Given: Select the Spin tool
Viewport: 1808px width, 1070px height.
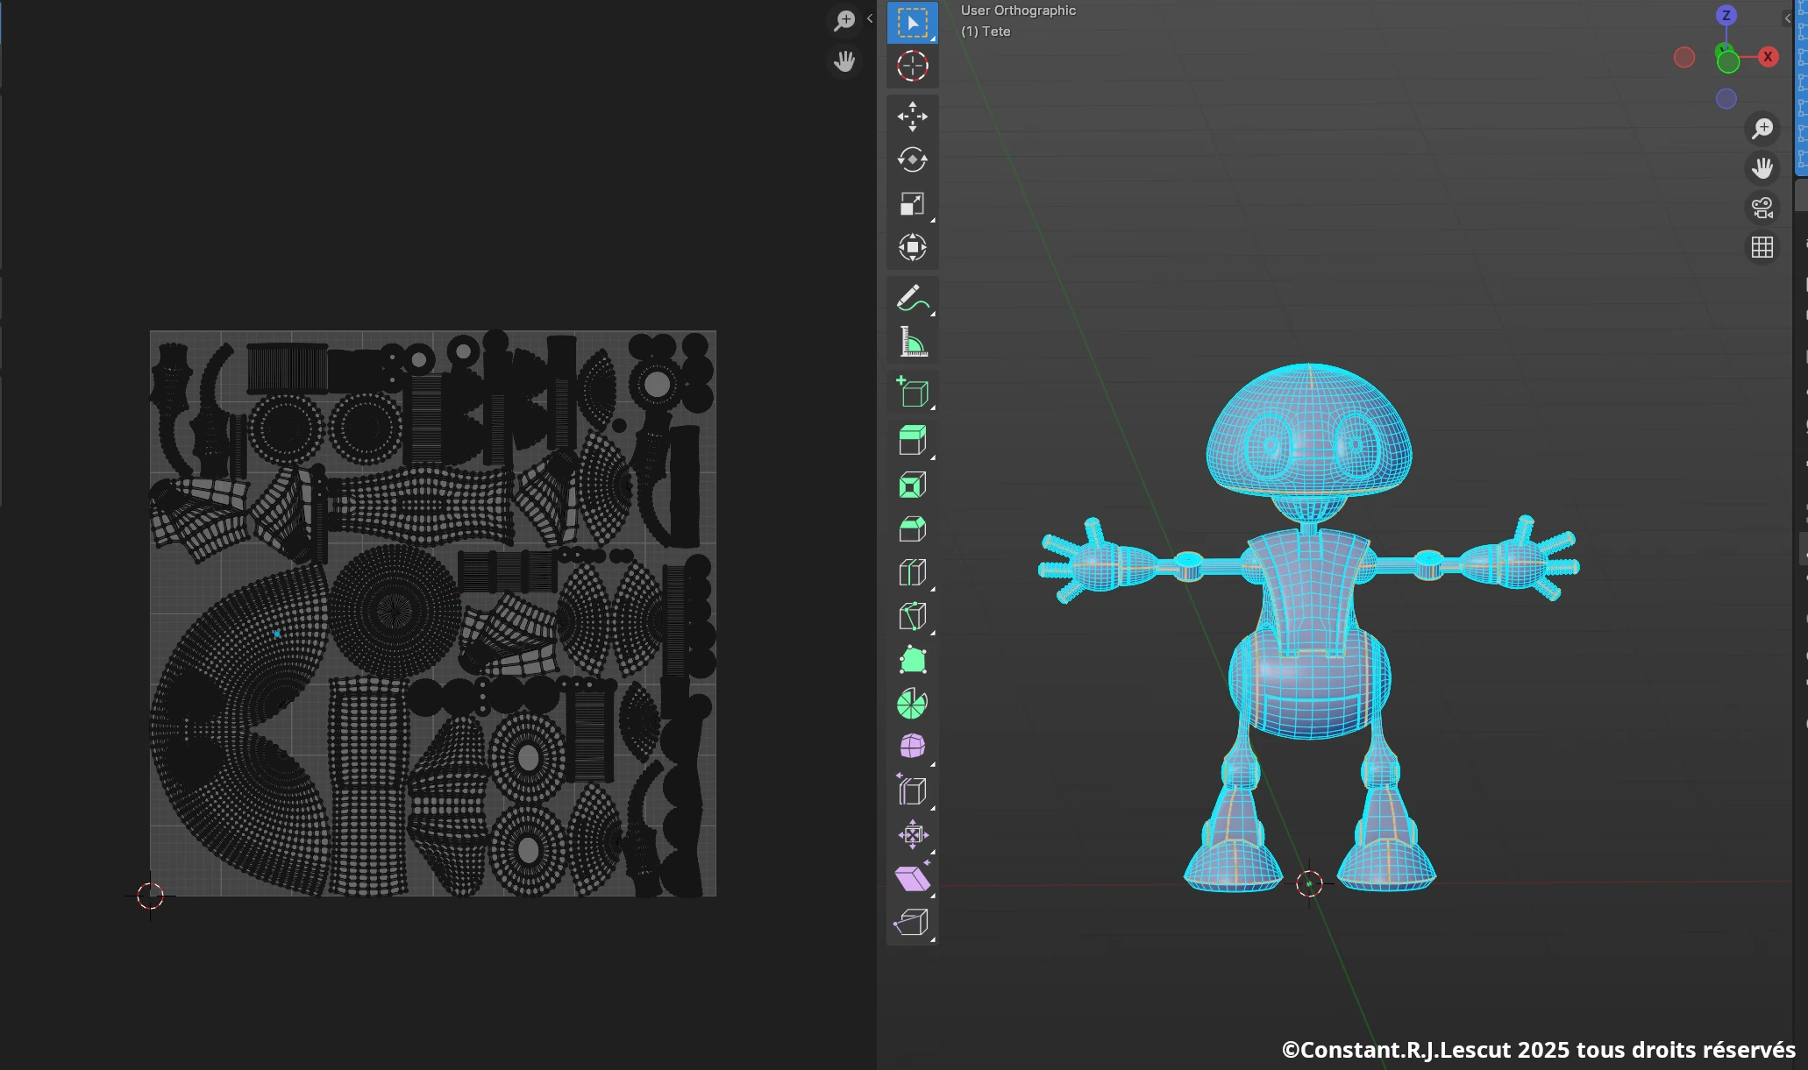Looking at the screenshot, I should point(913,702).
